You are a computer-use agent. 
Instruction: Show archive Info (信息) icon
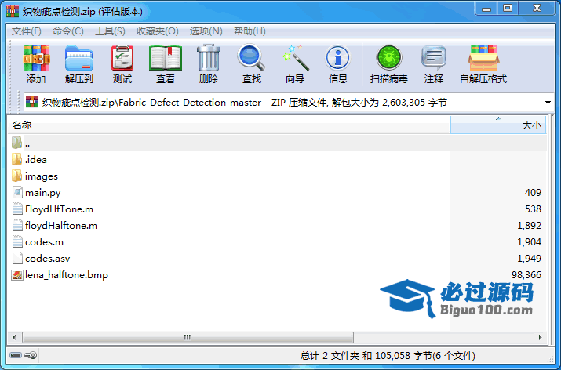337,57
